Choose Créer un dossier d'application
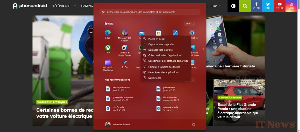 166,55
